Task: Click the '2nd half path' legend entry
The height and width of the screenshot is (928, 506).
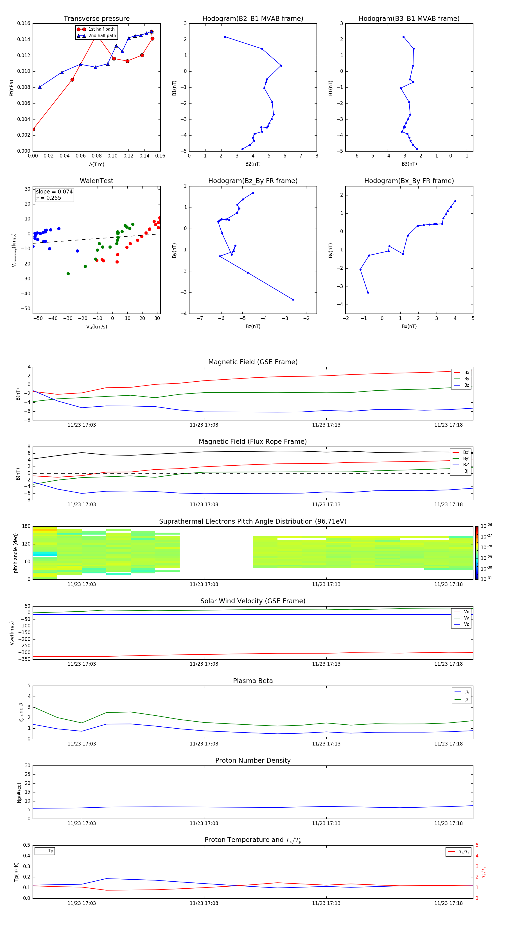Action: (96, 36)
